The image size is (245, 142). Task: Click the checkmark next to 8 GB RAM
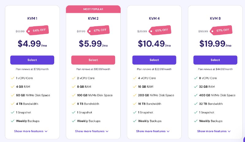pos(73,87)
